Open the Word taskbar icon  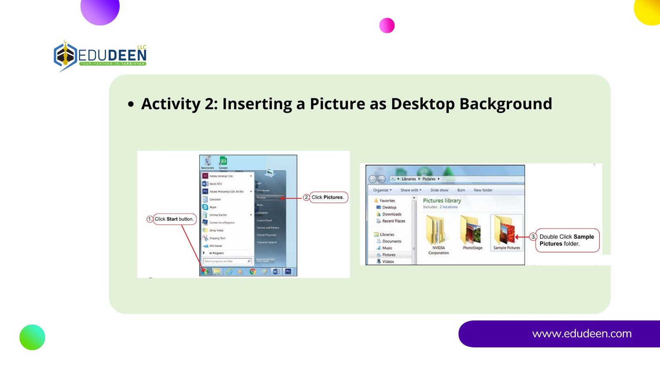pos(276,271)
